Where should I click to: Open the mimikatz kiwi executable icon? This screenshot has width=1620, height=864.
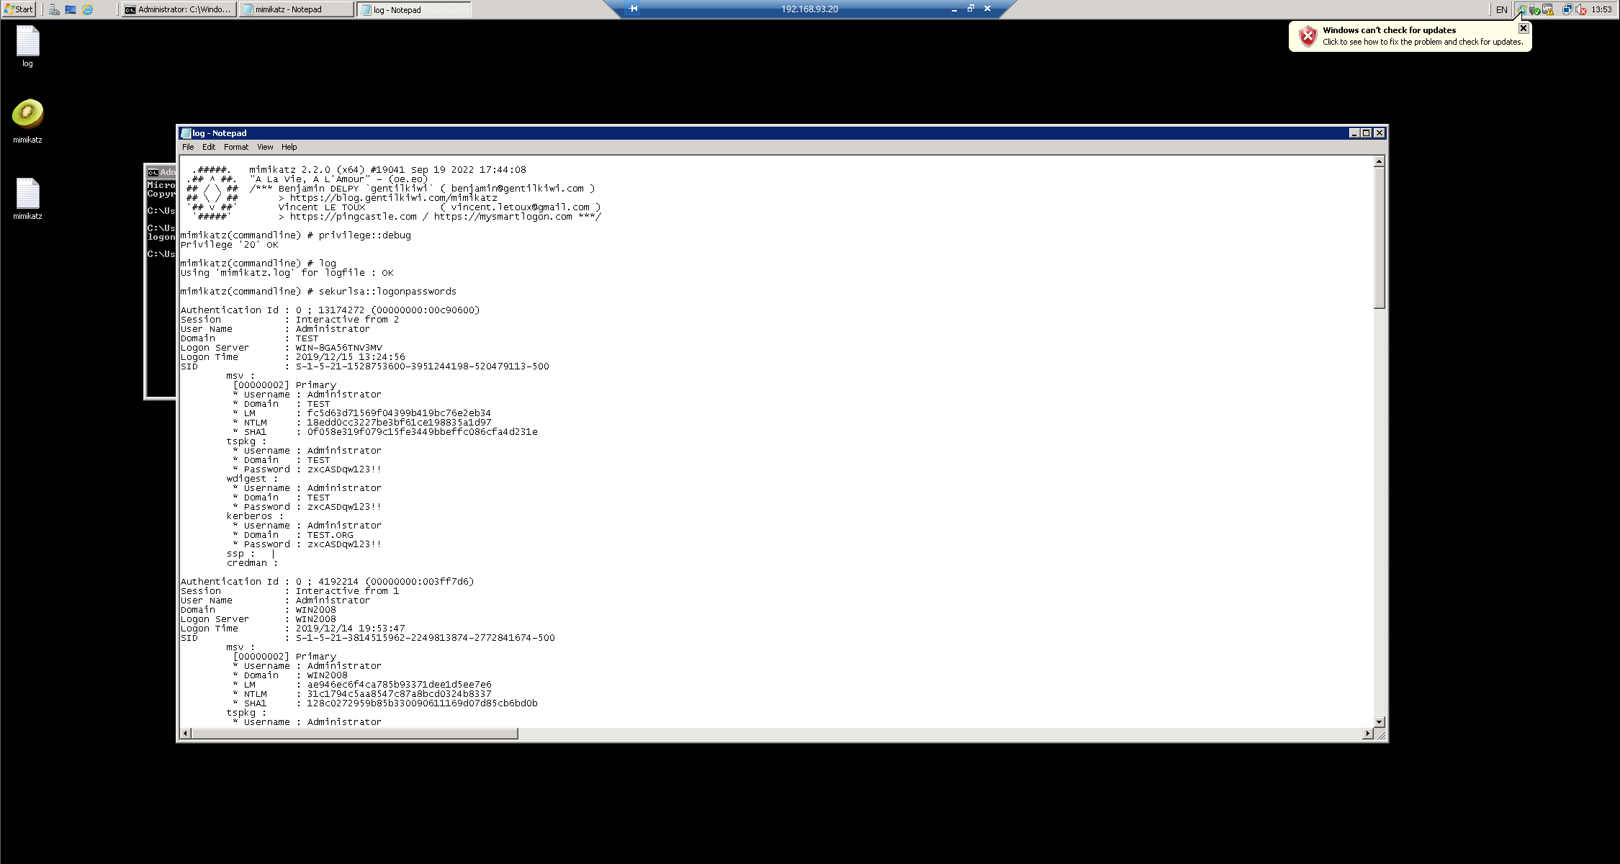[x=27, y=114]
